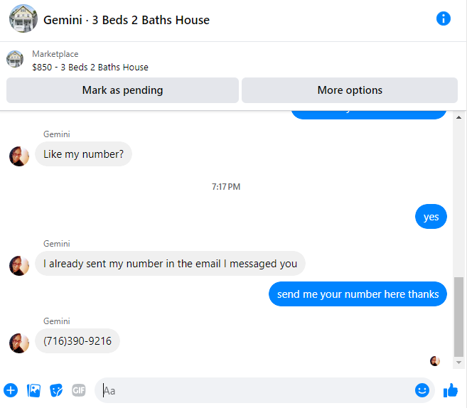
Task: Click the scrollbar down arrow
Action: point(458,363)
